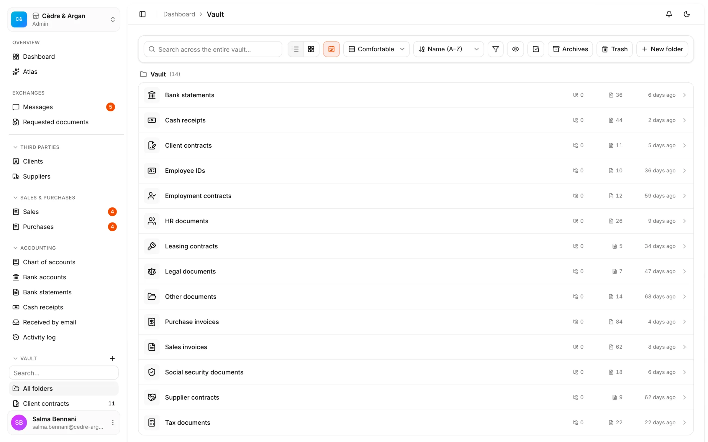Toggle the sidebar panel icon
This screenshot has height=442, width=708.
coord(142,14)
